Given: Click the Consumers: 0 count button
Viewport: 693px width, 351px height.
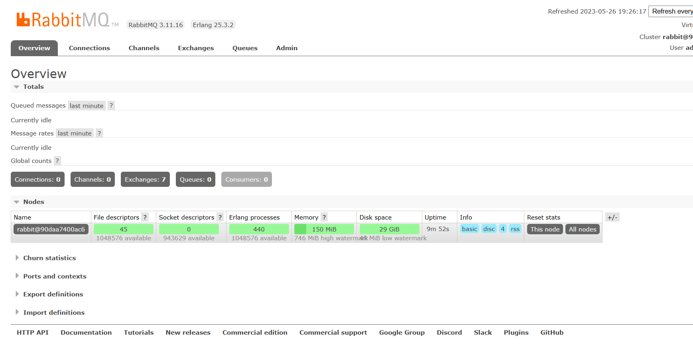Looking at the screenshot, I should point(246,179).
